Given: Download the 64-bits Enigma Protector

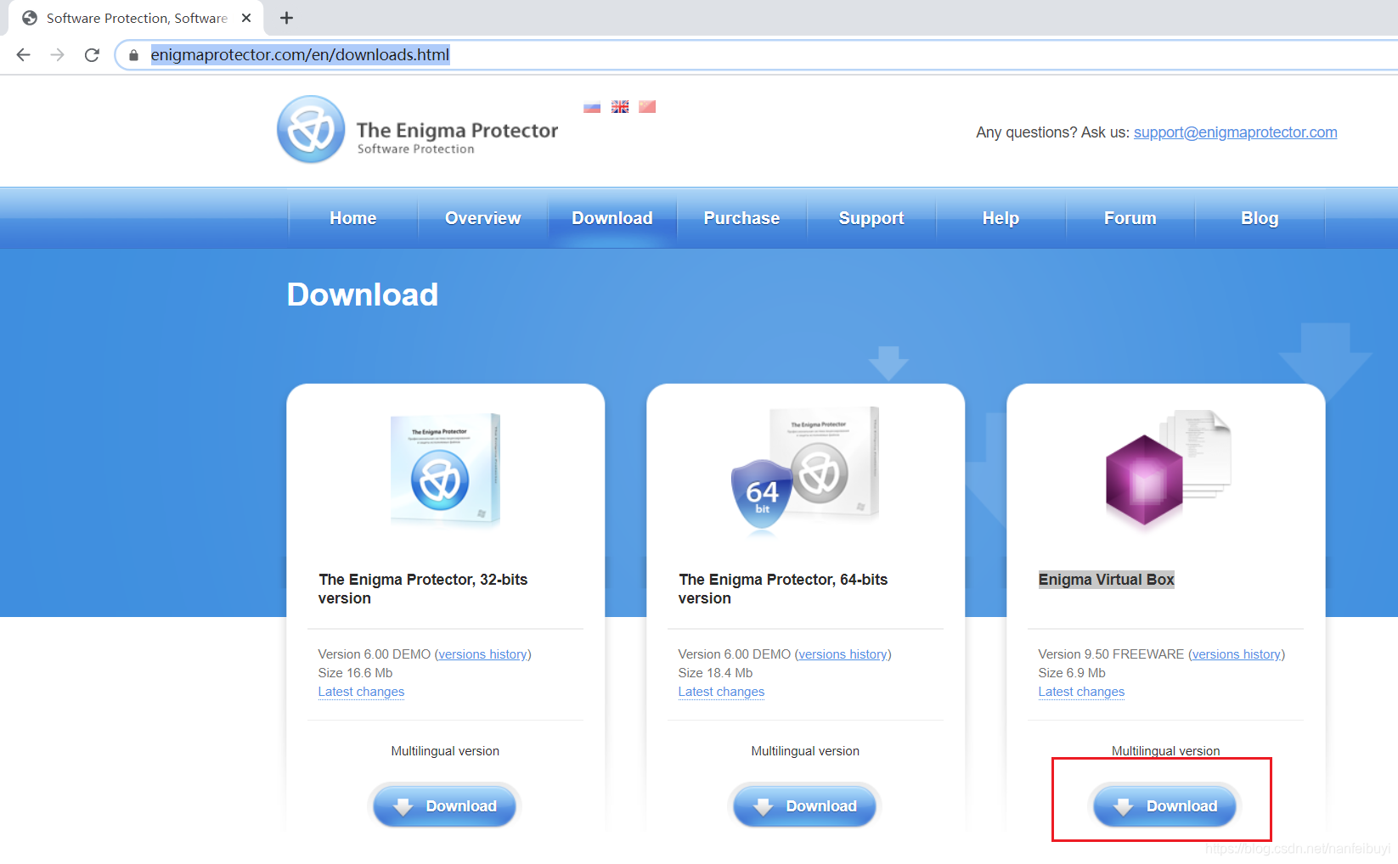Looking at the screenshot, I should (x=805, y=806).
